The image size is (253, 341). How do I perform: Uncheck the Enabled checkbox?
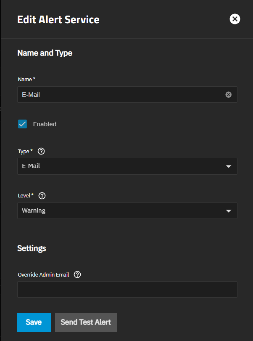pyautogui.click(x=23, y=124)
